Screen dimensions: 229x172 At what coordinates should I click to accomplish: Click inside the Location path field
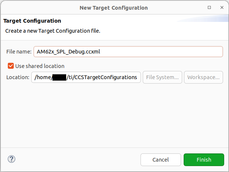coord(86,77)
